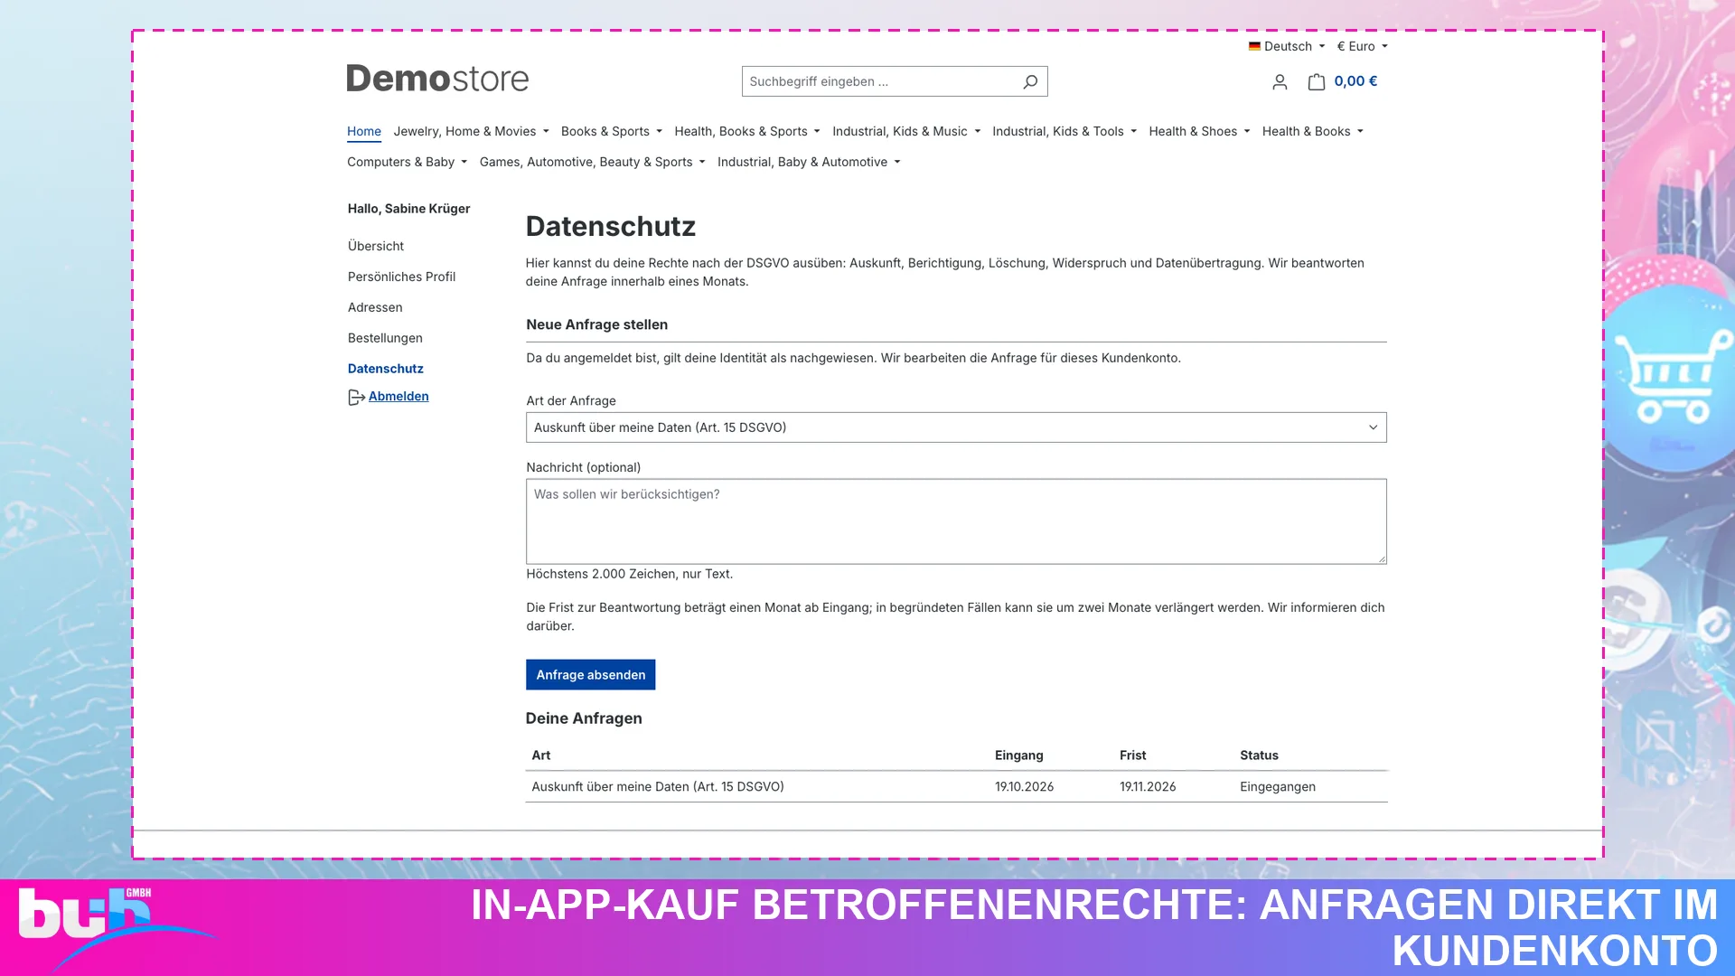Screen dimensions: 1735x976
Task: Expand Health & Books menu
Action: click(1312, 131)
